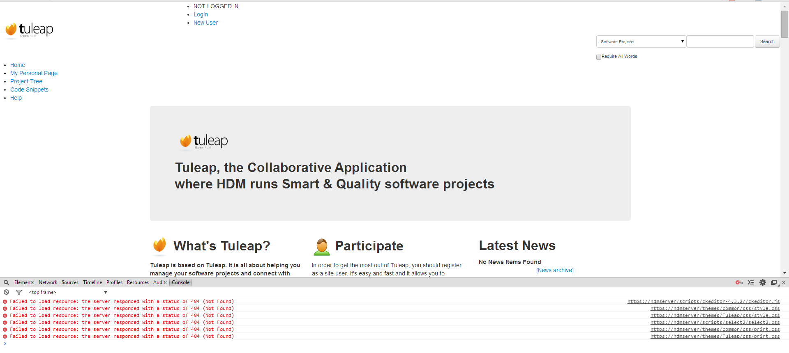Image resolution: width=789 pixels, height=353 pixels.
Task: Switch to the Profiles tab
Action: (x=114, y=282)
